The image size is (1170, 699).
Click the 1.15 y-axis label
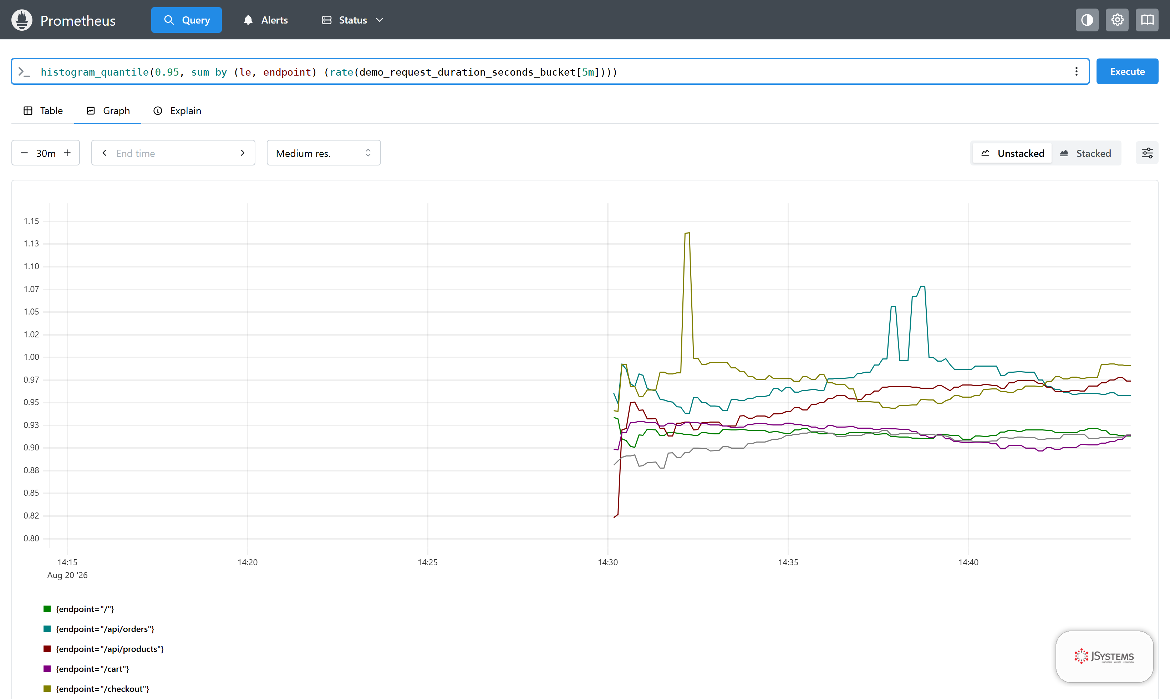[x=31, y=221]
